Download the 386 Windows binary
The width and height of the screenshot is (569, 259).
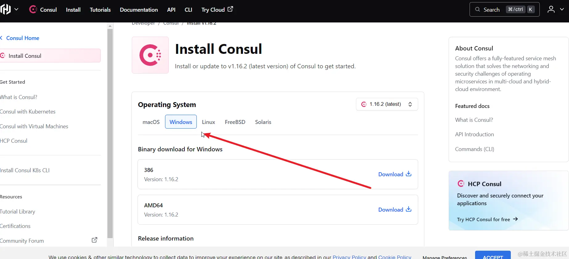395,174
